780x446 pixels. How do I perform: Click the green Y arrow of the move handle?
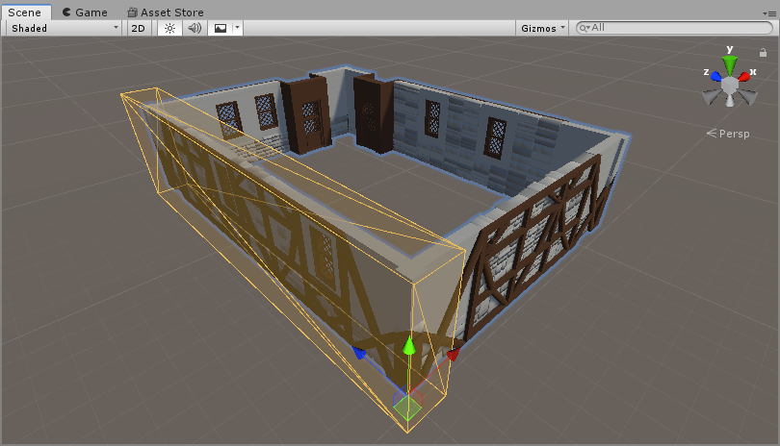click(x=408, y=346)
